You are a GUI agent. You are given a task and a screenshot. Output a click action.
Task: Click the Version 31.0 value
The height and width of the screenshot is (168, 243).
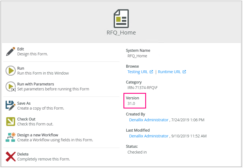(131, 103)
